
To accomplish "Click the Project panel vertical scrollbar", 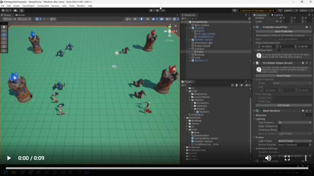I will coord(250,125).
